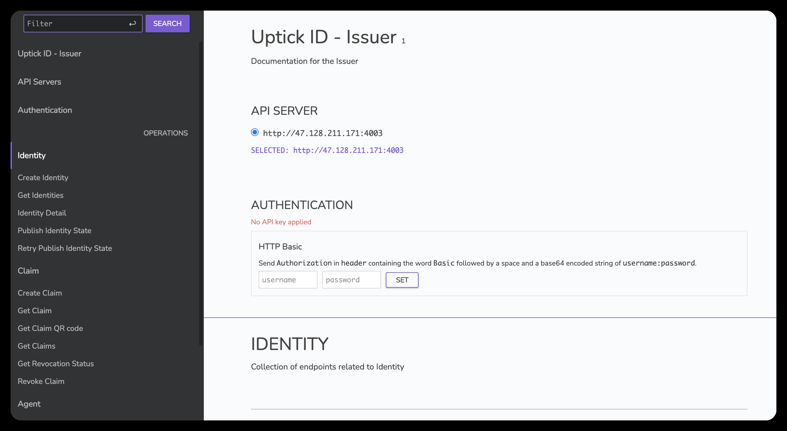The width and height of the screenshot is (787, 431).
Task: Open the Get Revocation Status operation
Action: tap(56, 364)
